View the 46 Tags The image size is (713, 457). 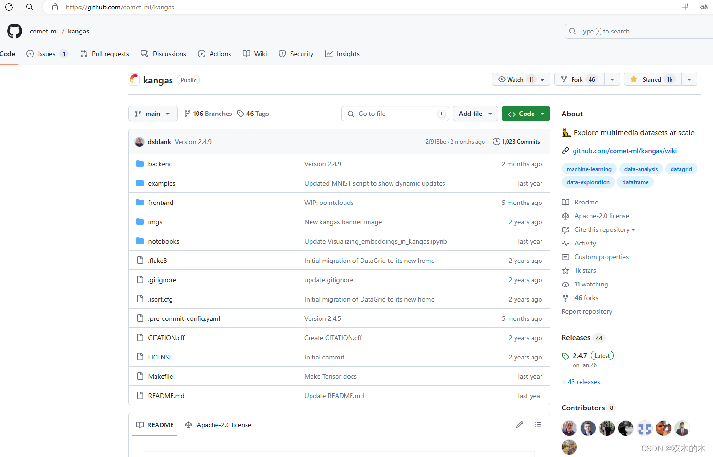[253, 114]
